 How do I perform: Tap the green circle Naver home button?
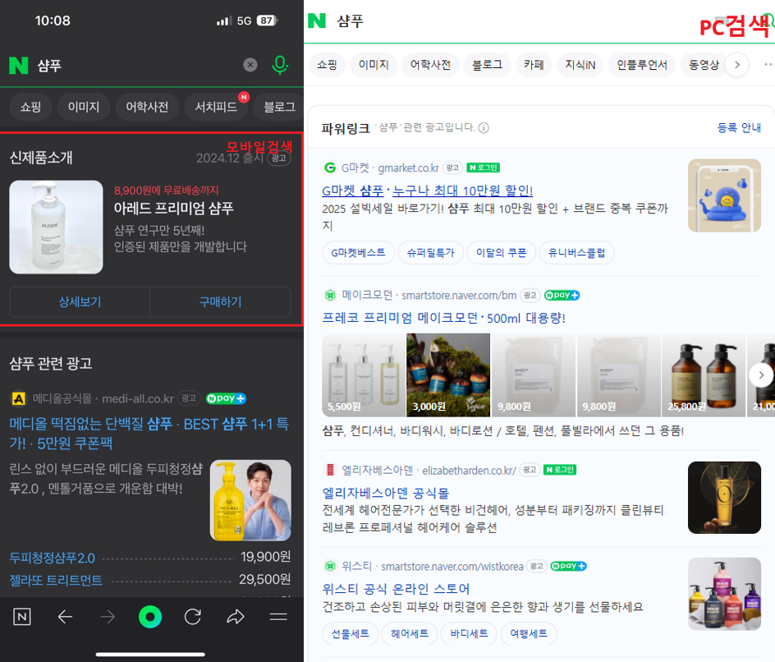tap(150, 617)
